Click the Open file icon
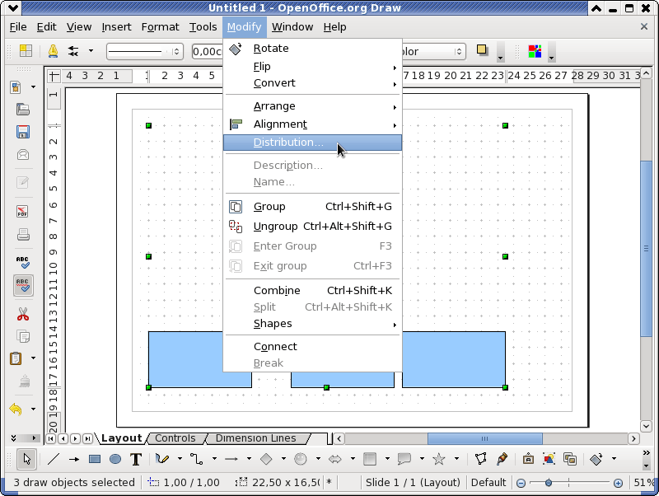This screenshot has width=659, height=496. click(23, 110)
